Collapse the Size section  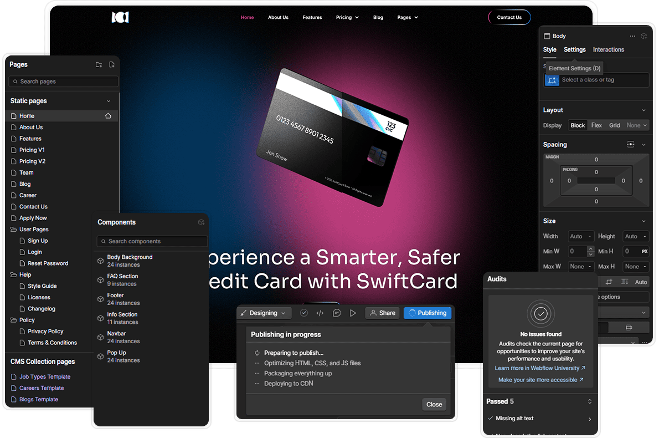[643, 221]
